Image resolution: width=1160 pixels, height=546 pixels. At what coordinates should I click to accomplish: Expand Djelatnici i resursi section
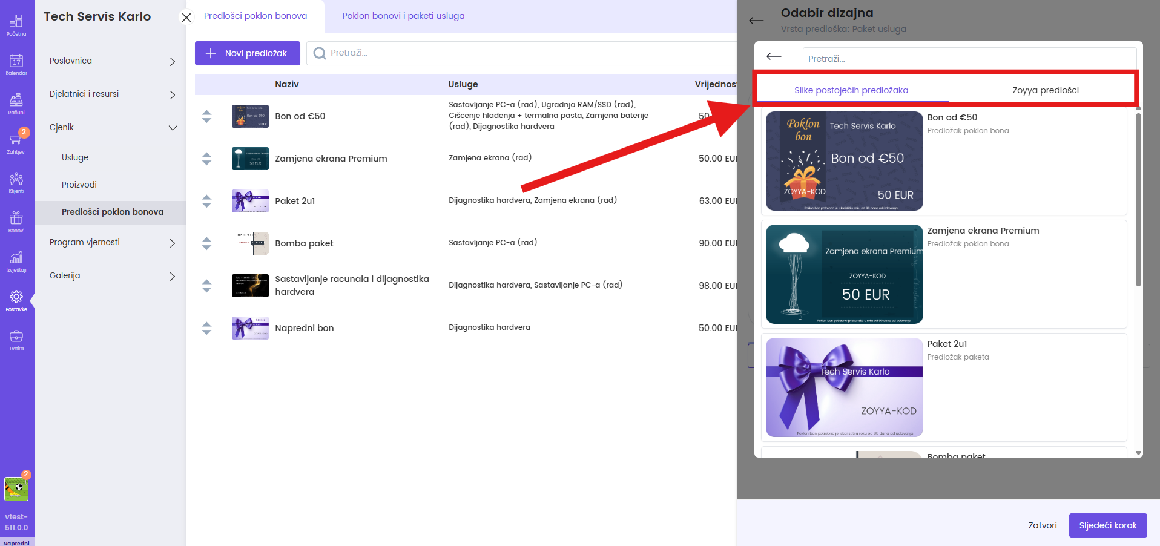click(x=112, y=94)
